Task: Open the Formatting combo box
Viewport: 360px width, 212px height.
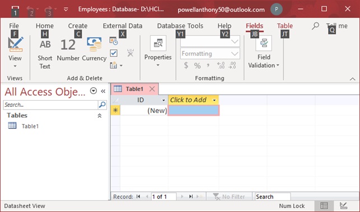Action: (210, 54)
